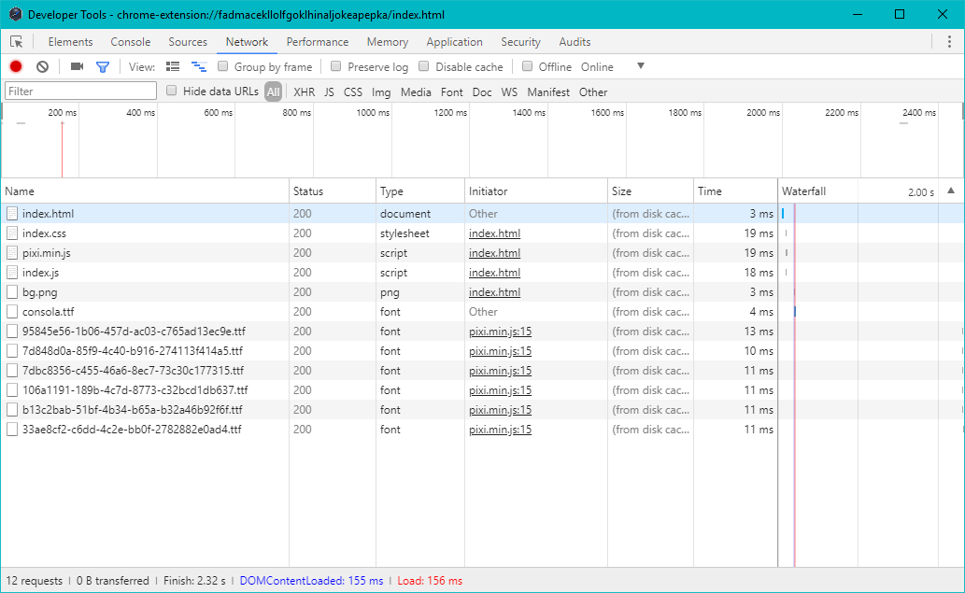Click the record network log button
The width and height of the screenshot is (965, 593).
coord(13,66)
